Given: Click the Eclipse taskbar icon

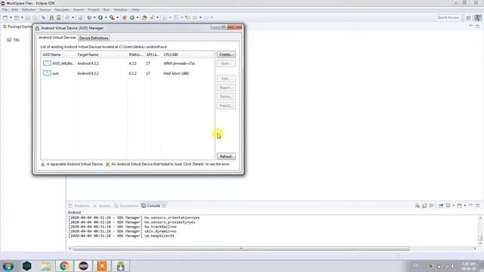Looking at the screenshot, I should point(83,266).
